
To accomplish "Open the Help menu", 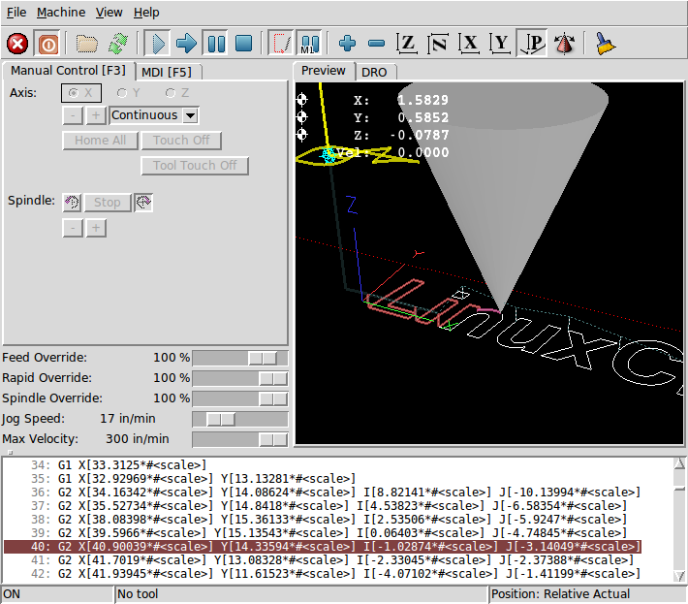I will 146,13.
